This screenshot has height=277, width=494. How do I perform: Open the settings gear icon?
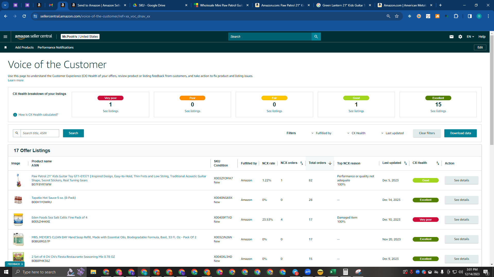tap(460, 37)
